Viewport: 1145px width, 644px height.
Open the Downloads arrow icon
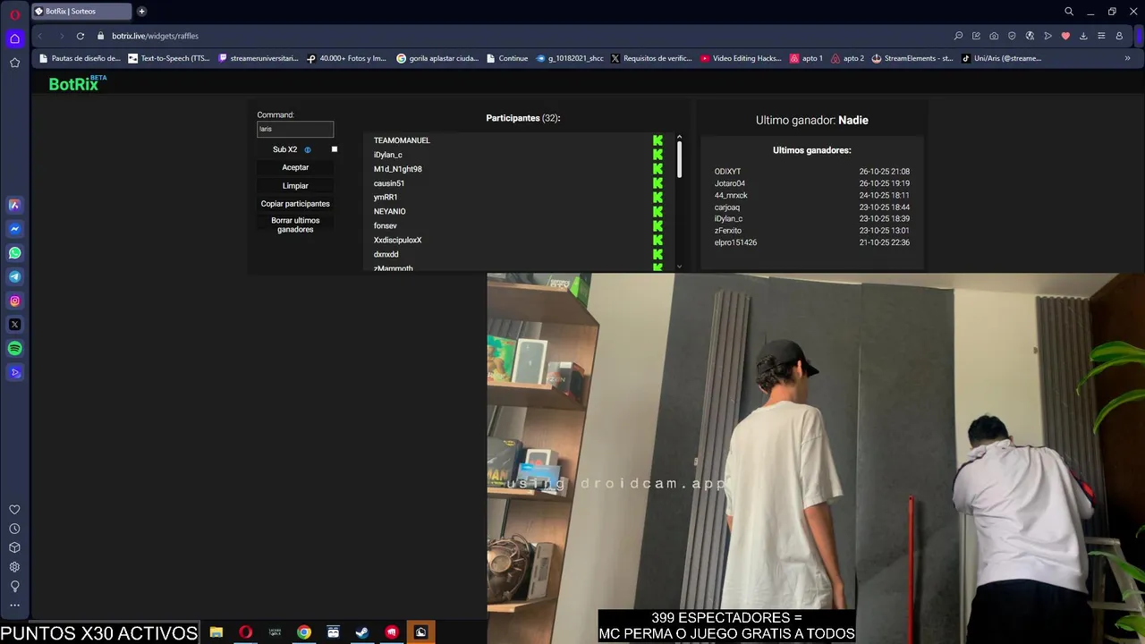click(x=1083, y=36)
